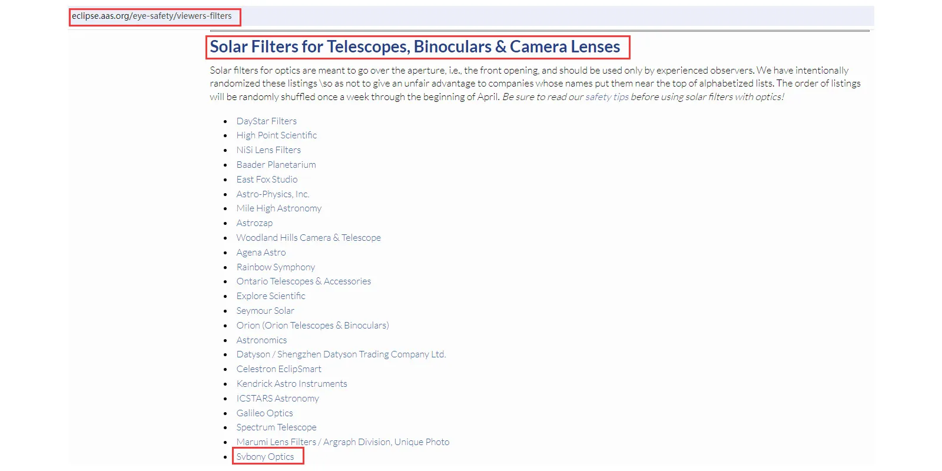Screen dimensions: 942x471
Task: Visit the Agena Astro link
Action: pyautogui.click(x=261, y=253)
